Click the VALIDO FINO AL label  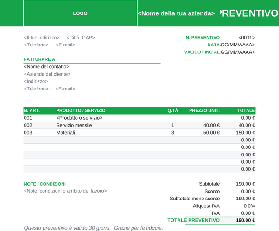click(202, 52)
